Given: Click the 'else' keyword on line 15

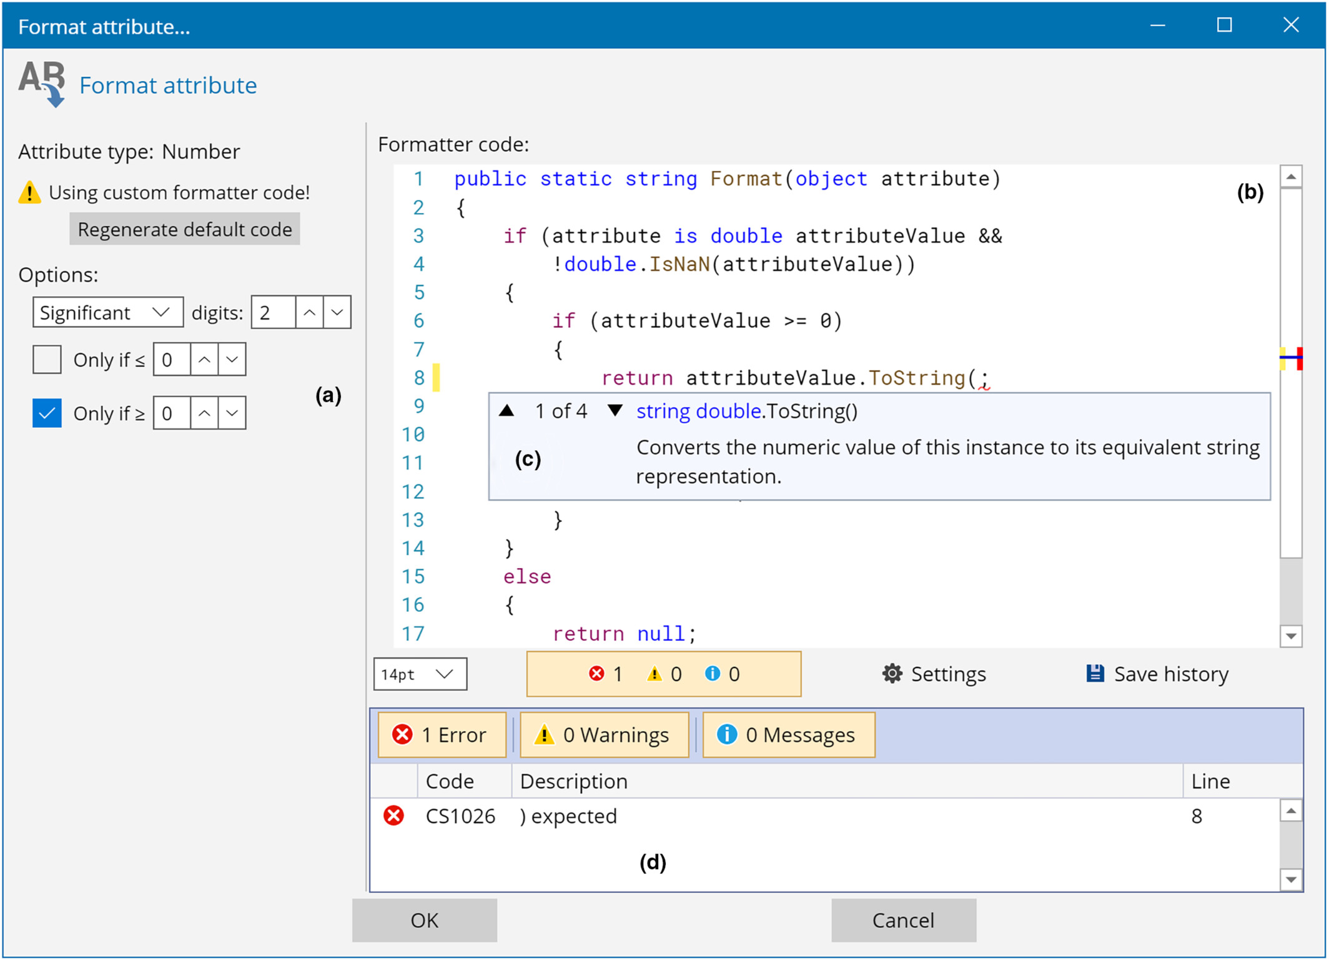Looking at the screenshot, I should [x=527, y=576].
